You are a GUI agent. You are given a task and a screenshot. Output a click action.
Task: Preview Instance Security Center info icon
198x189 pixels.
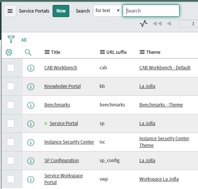tap(31, 142)
